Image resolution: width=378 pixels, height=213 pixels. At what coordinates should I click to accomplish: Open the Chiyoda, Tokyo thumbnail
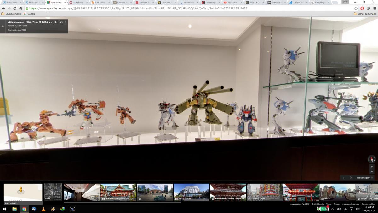(x=264, y=192)
